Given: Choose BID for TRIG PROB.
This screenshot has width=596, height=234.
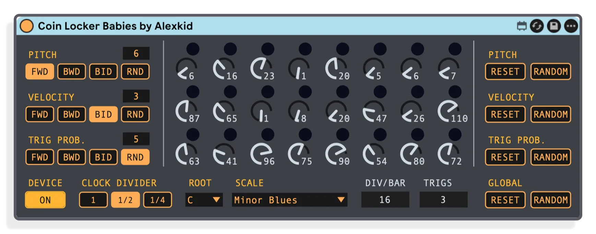Looking at the screenshot, I should (x=103, y=157).
